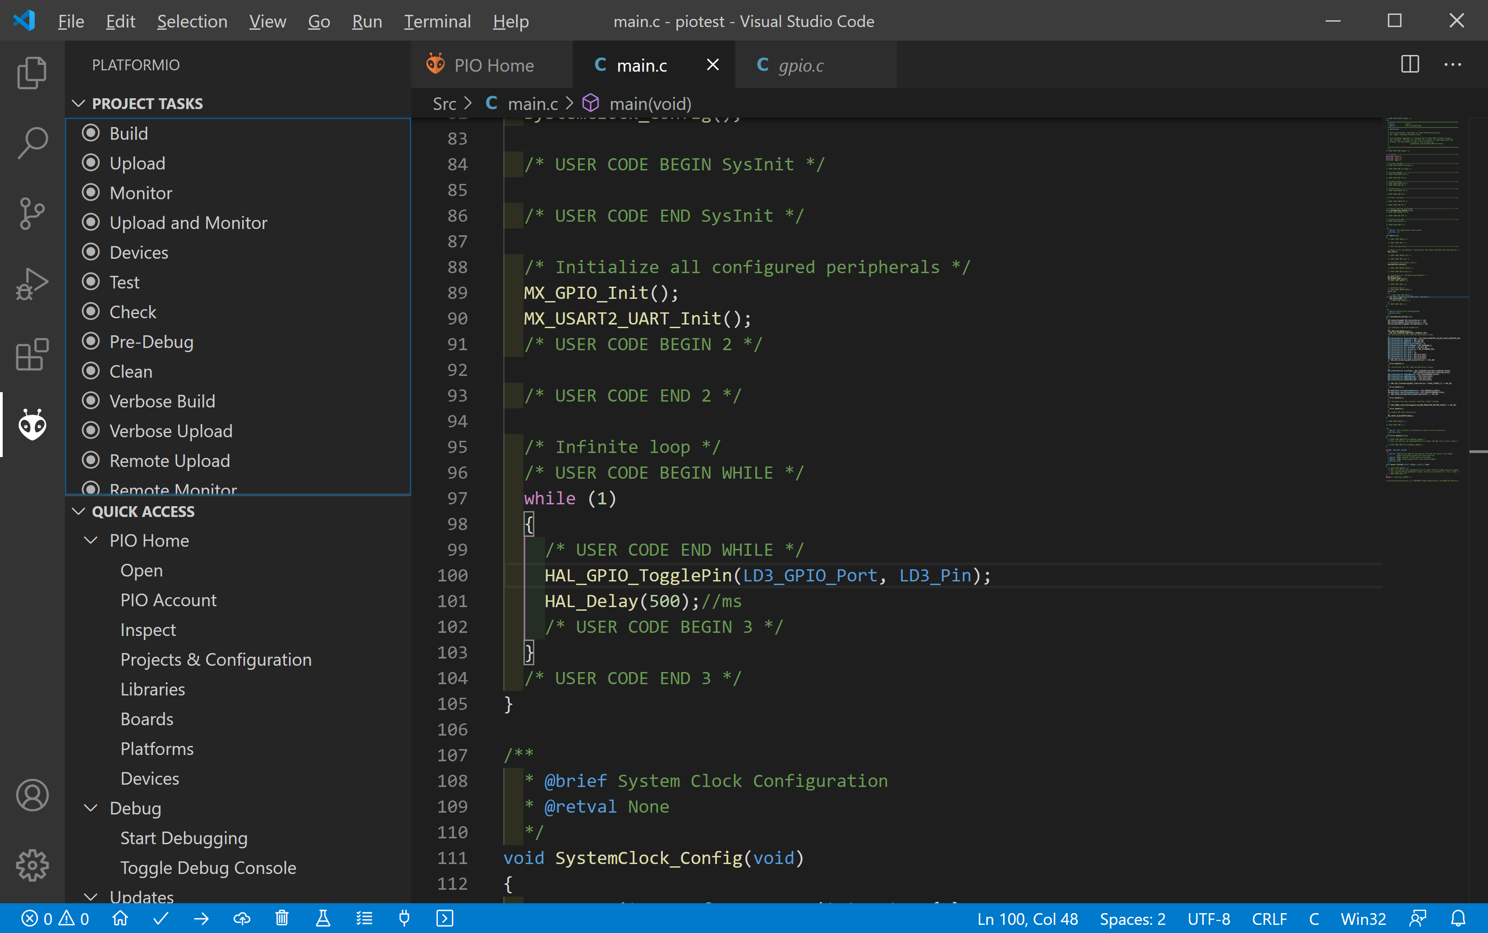Open the Accounts menu icon

pos(32,795)
